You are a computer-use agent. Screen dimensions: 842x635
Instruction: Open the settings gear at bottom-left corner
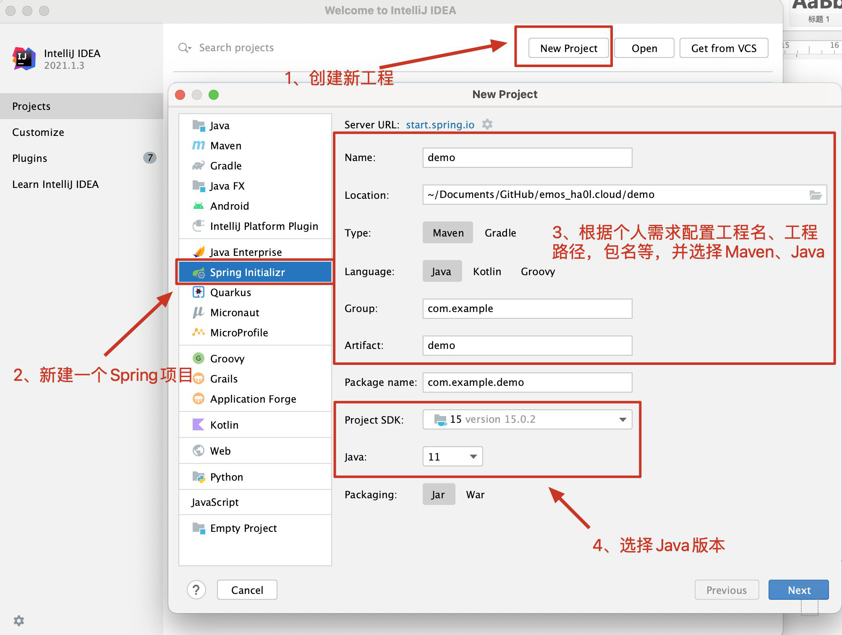click(x=18, y=620)
